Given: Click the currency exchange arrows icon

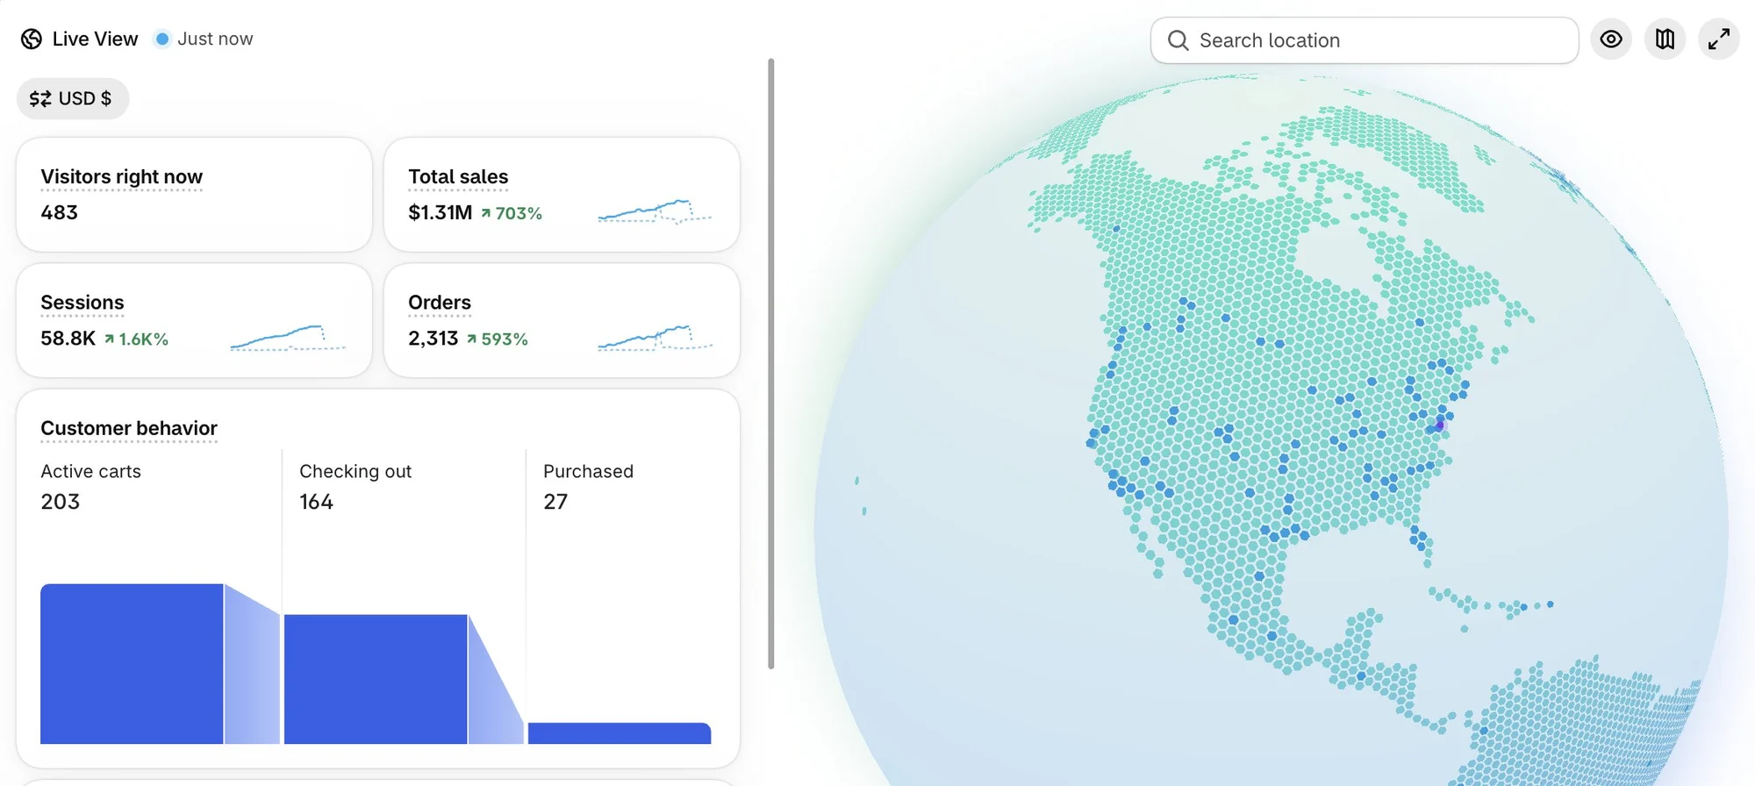Looking at the screenshot, I should point(40,98).
